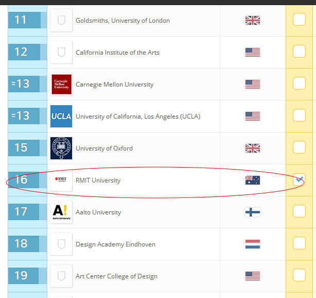
Task: Open Aalto University link
Action: [98, 212]
